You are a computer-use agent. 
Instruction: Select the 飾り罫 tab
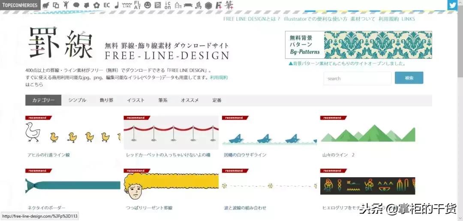tap(107, 100)
